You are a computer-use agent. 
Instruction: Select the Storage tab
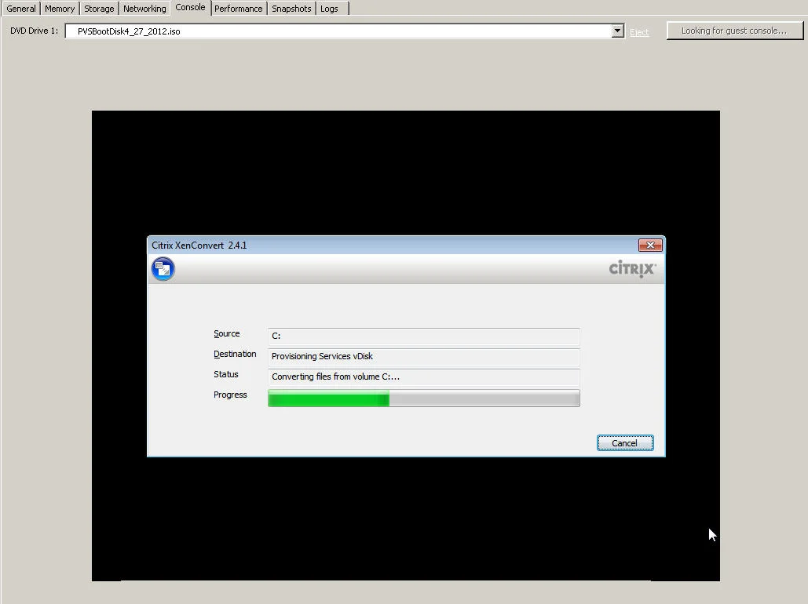(x=99, y=9)
